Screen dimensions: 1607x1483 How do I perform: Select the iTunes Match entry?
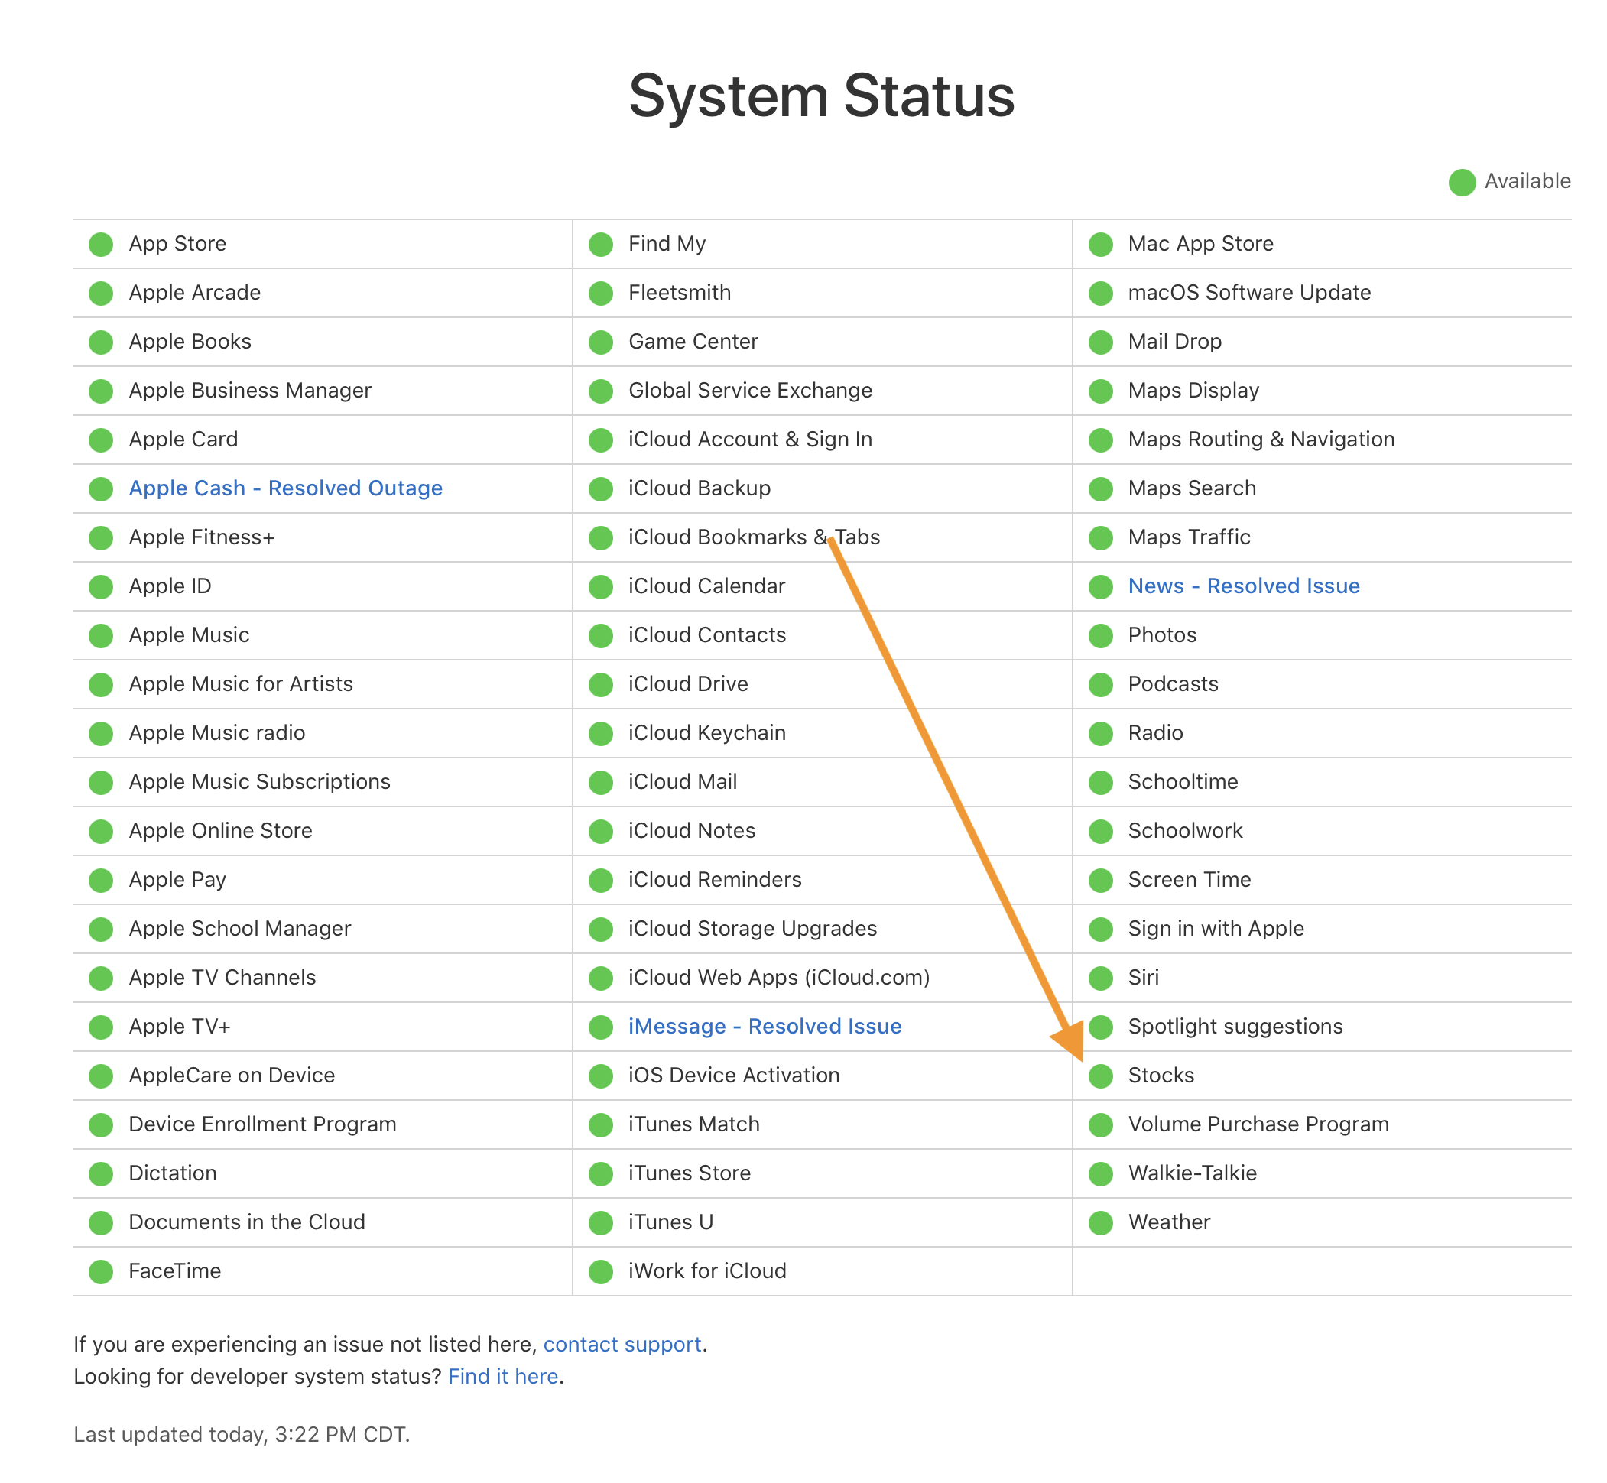(693, 1124)
